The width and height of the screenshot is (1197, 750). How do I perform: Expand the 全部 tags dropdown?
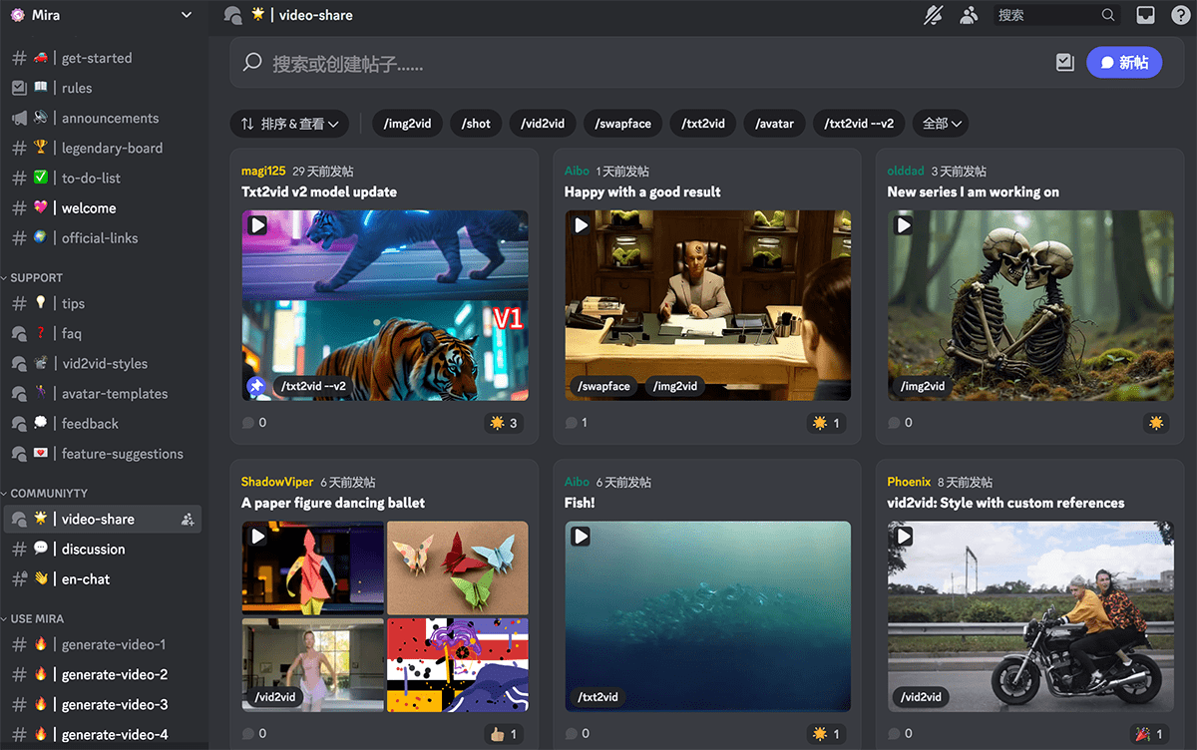(941, 124)
